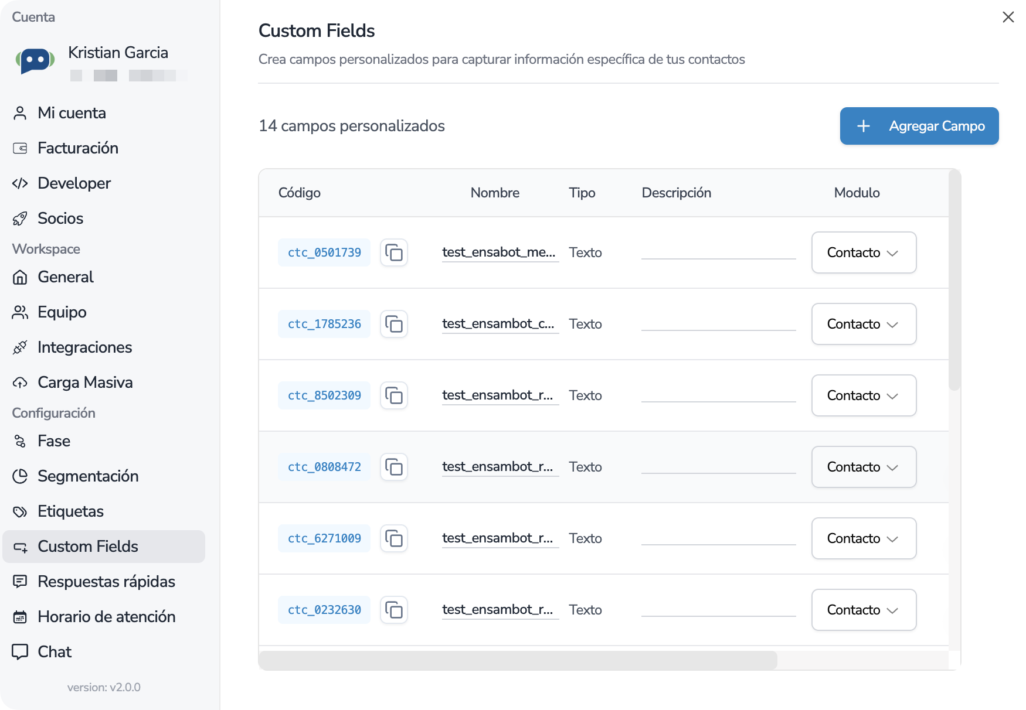Open Modulo dropdown for ctc_6271009
1026x710 pixels.
864,538
